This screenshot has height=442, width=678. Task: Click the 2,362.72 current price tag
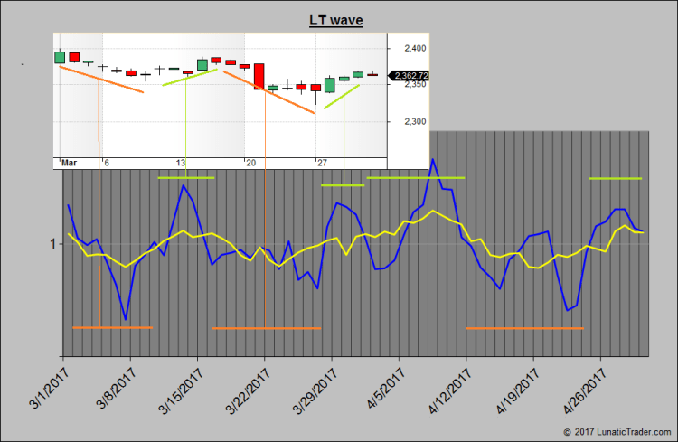(410, 76)
